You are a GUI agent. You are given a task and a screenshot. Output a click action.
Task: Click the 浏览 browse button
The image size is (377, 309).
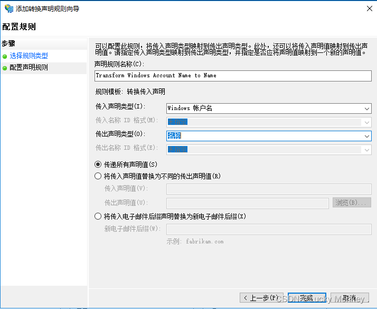point(352,203)
